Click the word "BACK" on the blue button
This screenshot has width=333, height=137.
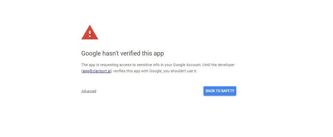coord(210,91)
